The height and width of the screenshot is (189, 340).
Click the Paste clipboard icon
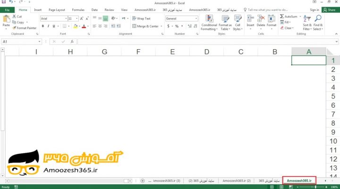coord(6,19)
